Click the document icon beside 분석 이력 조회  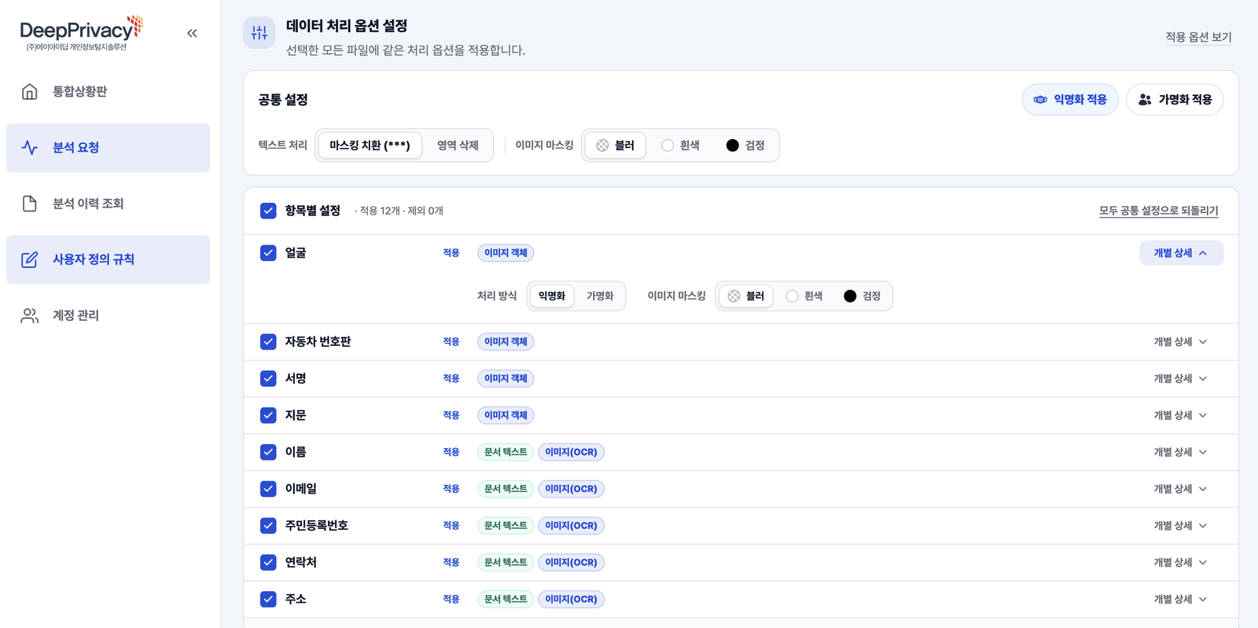[29, 204]
